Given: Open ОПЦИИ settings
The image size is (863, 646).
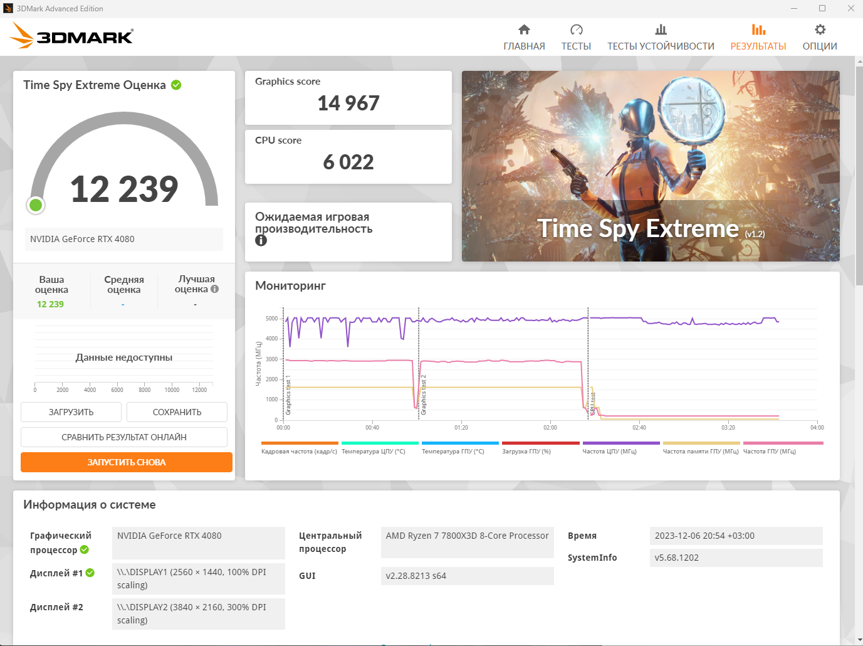Looking at the screenshot, I should 820,38.
